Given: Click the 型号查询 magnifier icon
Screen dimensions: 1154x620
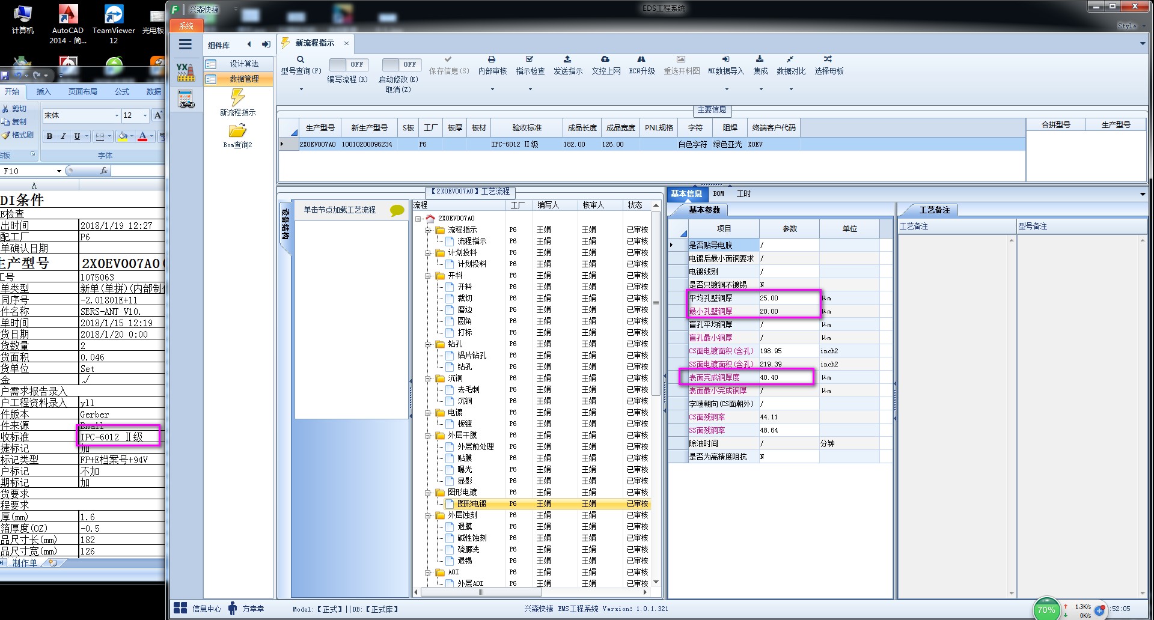Looking at the screenshot, I should [301, 59].
